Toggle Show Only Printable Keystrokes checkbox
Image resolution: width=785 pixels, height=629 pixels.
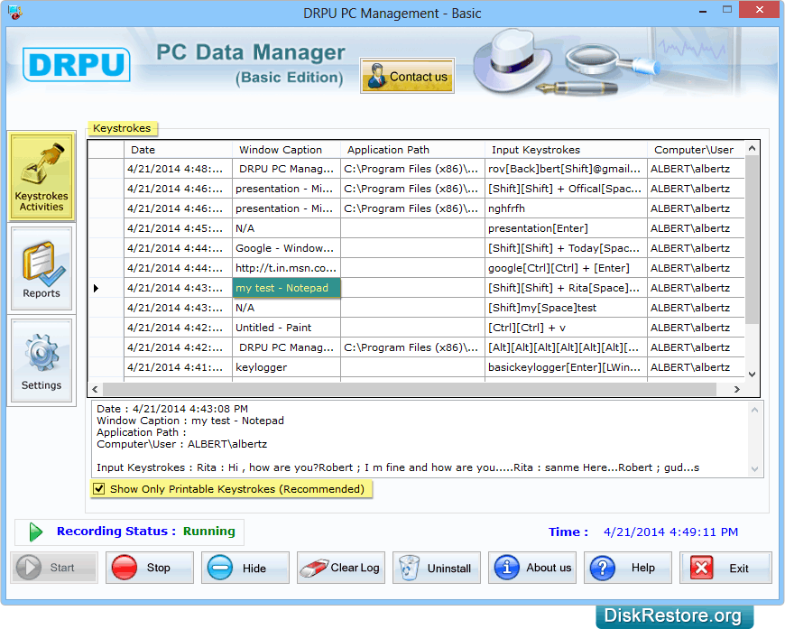(x=99, y=489)
